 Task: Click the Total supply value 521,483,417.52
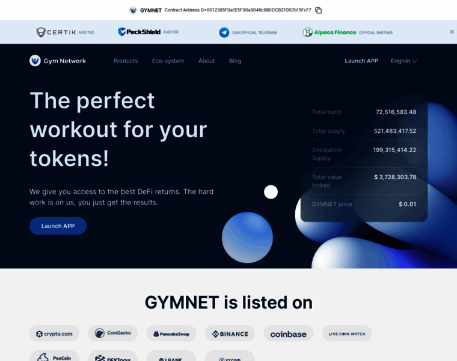coord(395,131)
